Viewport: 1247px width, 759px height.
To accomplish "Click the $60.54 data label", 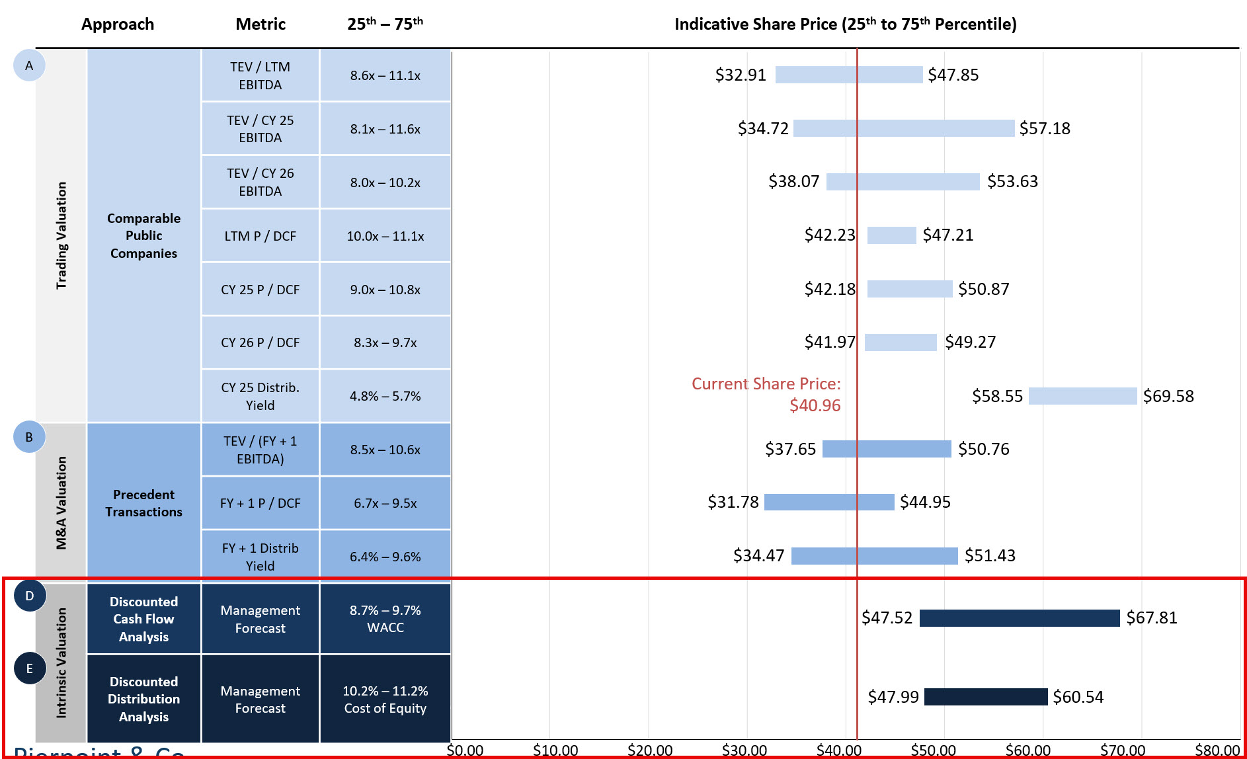I will point(1078,697).
